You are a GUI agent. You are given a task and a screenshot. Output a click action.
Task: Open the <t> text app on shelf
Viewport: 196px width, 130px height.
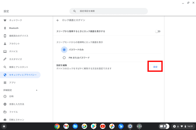click(x=139, y=127)
